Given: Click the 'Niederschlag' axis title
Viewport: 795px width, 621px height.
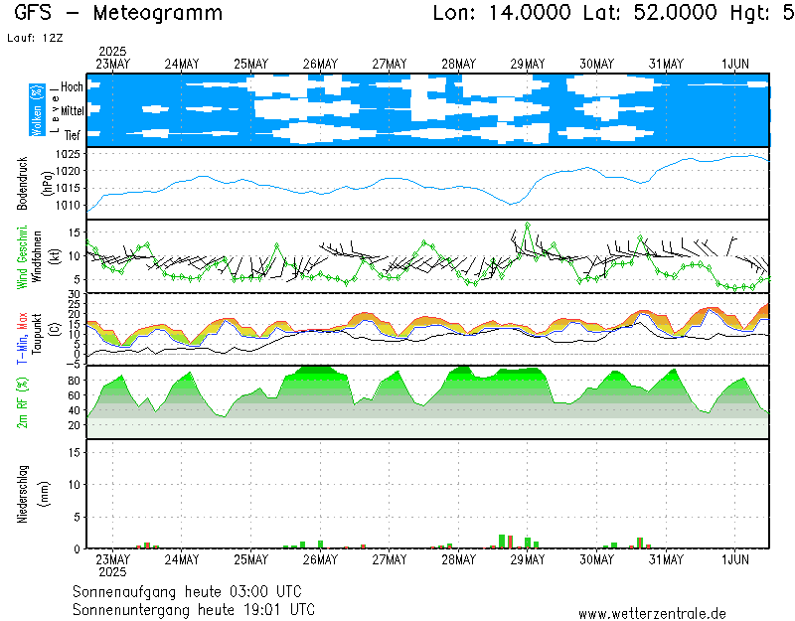Looking at the screenshot, I should 23,494.
